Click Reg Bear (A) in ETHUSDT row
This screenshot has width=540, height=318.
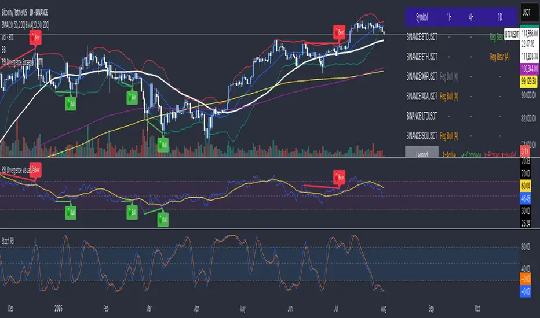(x=499, y=57)
